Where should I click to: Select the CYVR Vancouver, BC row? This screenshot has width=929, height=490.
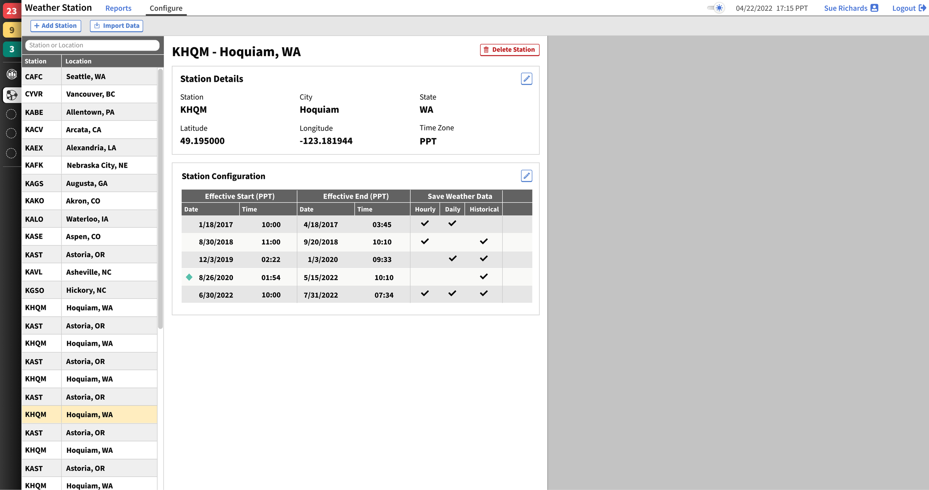(90, 94)
